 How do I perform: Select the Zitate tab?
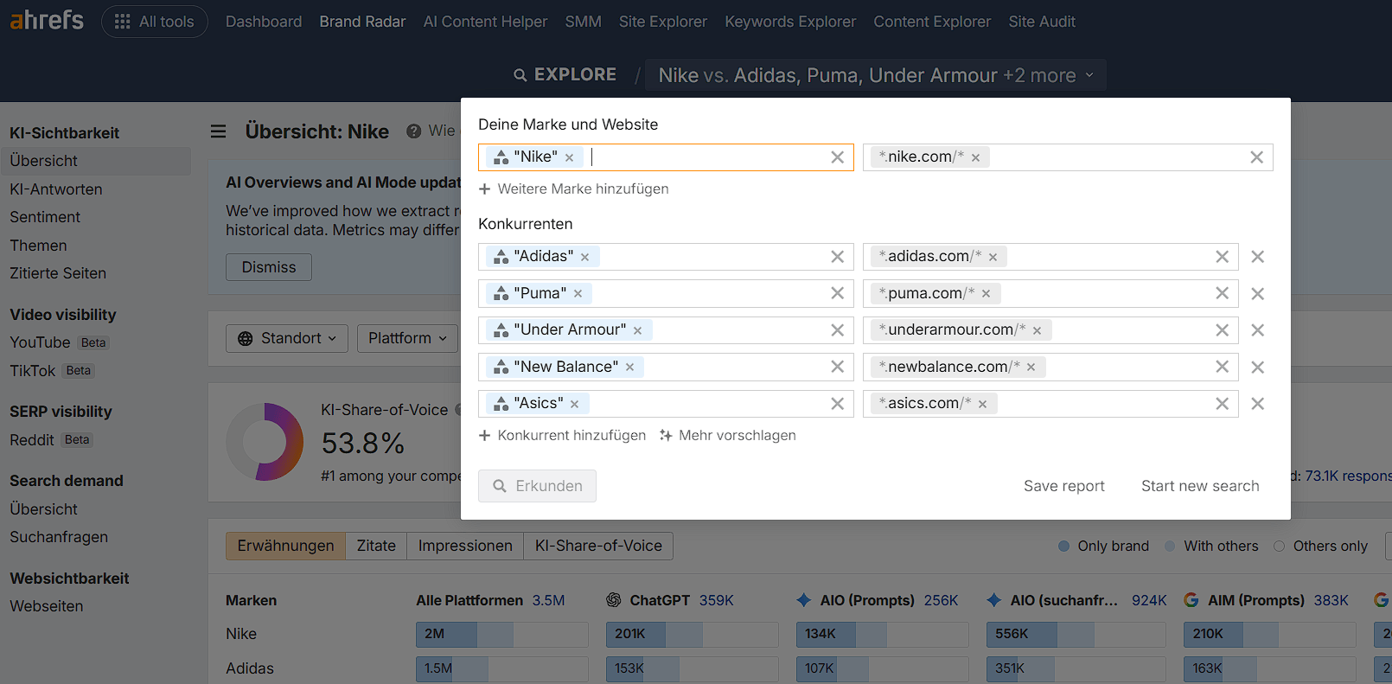coord(376,546)
